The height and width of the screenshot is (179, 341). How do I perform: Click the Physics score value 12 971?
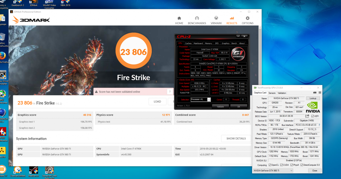[x=166, y=115]
